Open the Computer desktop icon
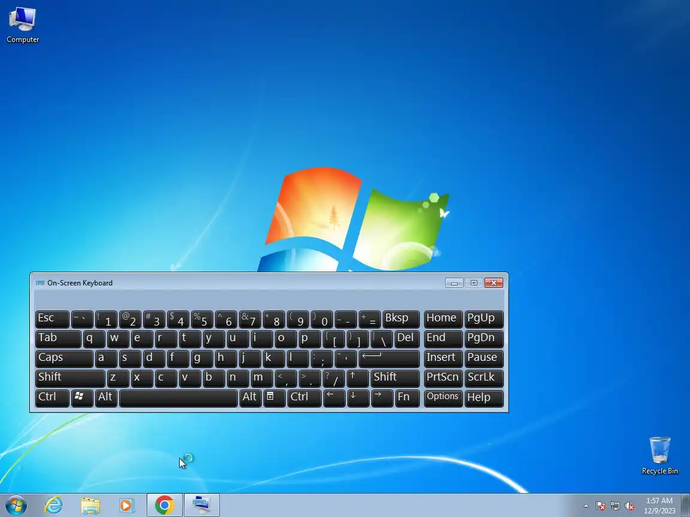 point(22,25)
